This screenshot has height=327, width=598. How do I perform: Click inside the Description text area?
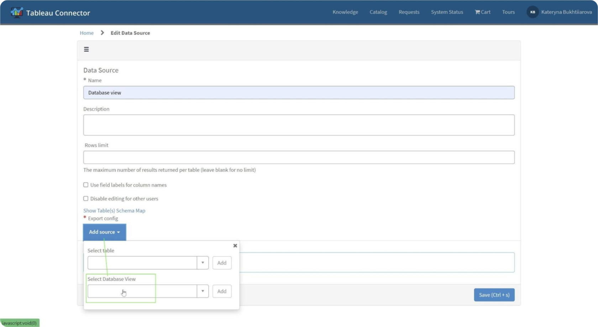[x=299, y=125]
